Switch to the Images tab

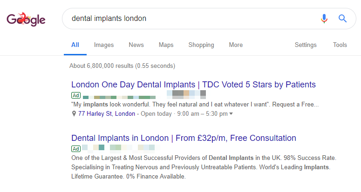pyautogui.click(x=104, y=45)
